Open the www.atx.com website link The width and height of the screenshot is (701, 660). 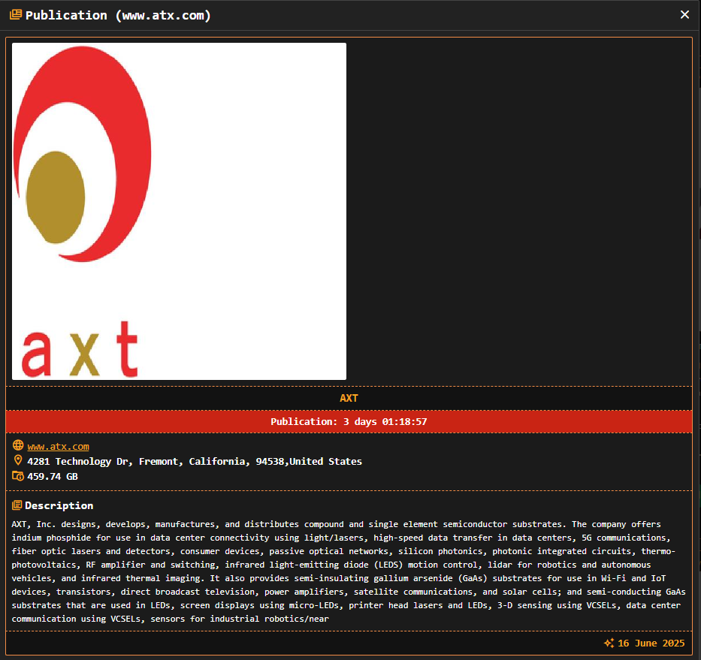pos(58,445)
